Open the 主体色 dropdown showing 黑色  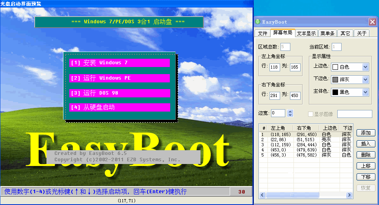365,92
